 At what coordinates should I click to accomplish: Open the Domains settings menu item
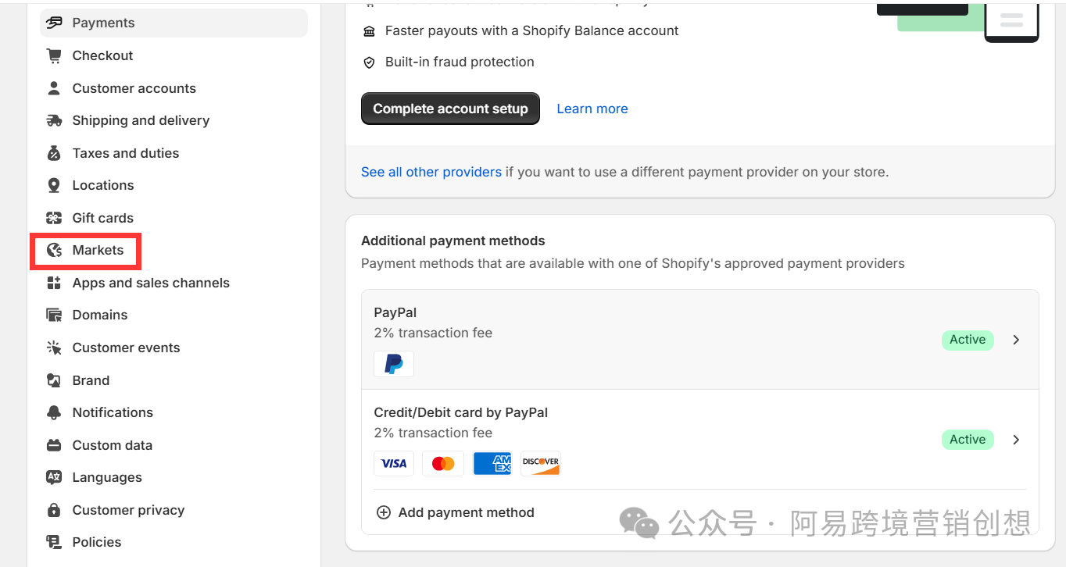(x=100, y=315)
